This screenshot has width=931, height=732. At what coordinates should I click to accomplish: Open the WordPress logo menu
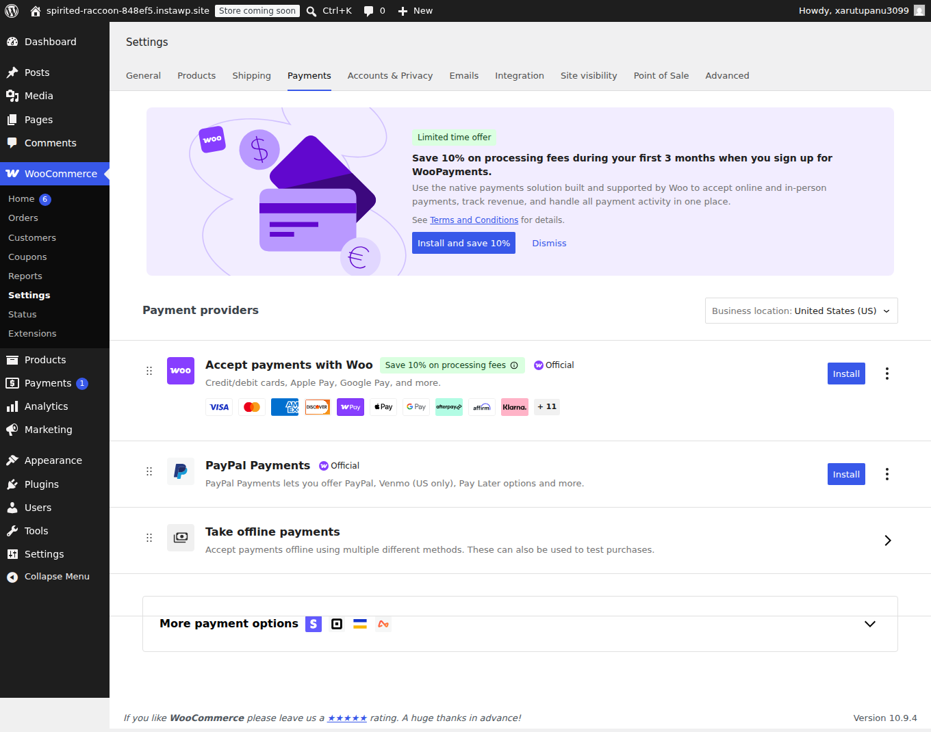pos(12,11)
